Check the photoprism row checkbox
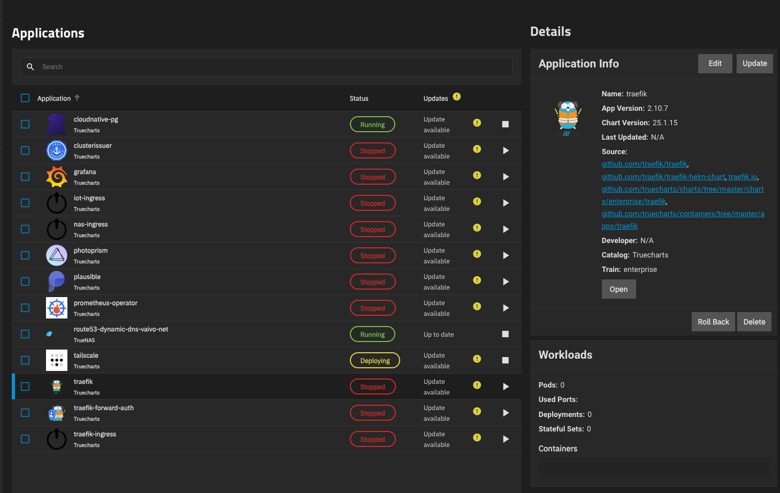 coord(25,255)
